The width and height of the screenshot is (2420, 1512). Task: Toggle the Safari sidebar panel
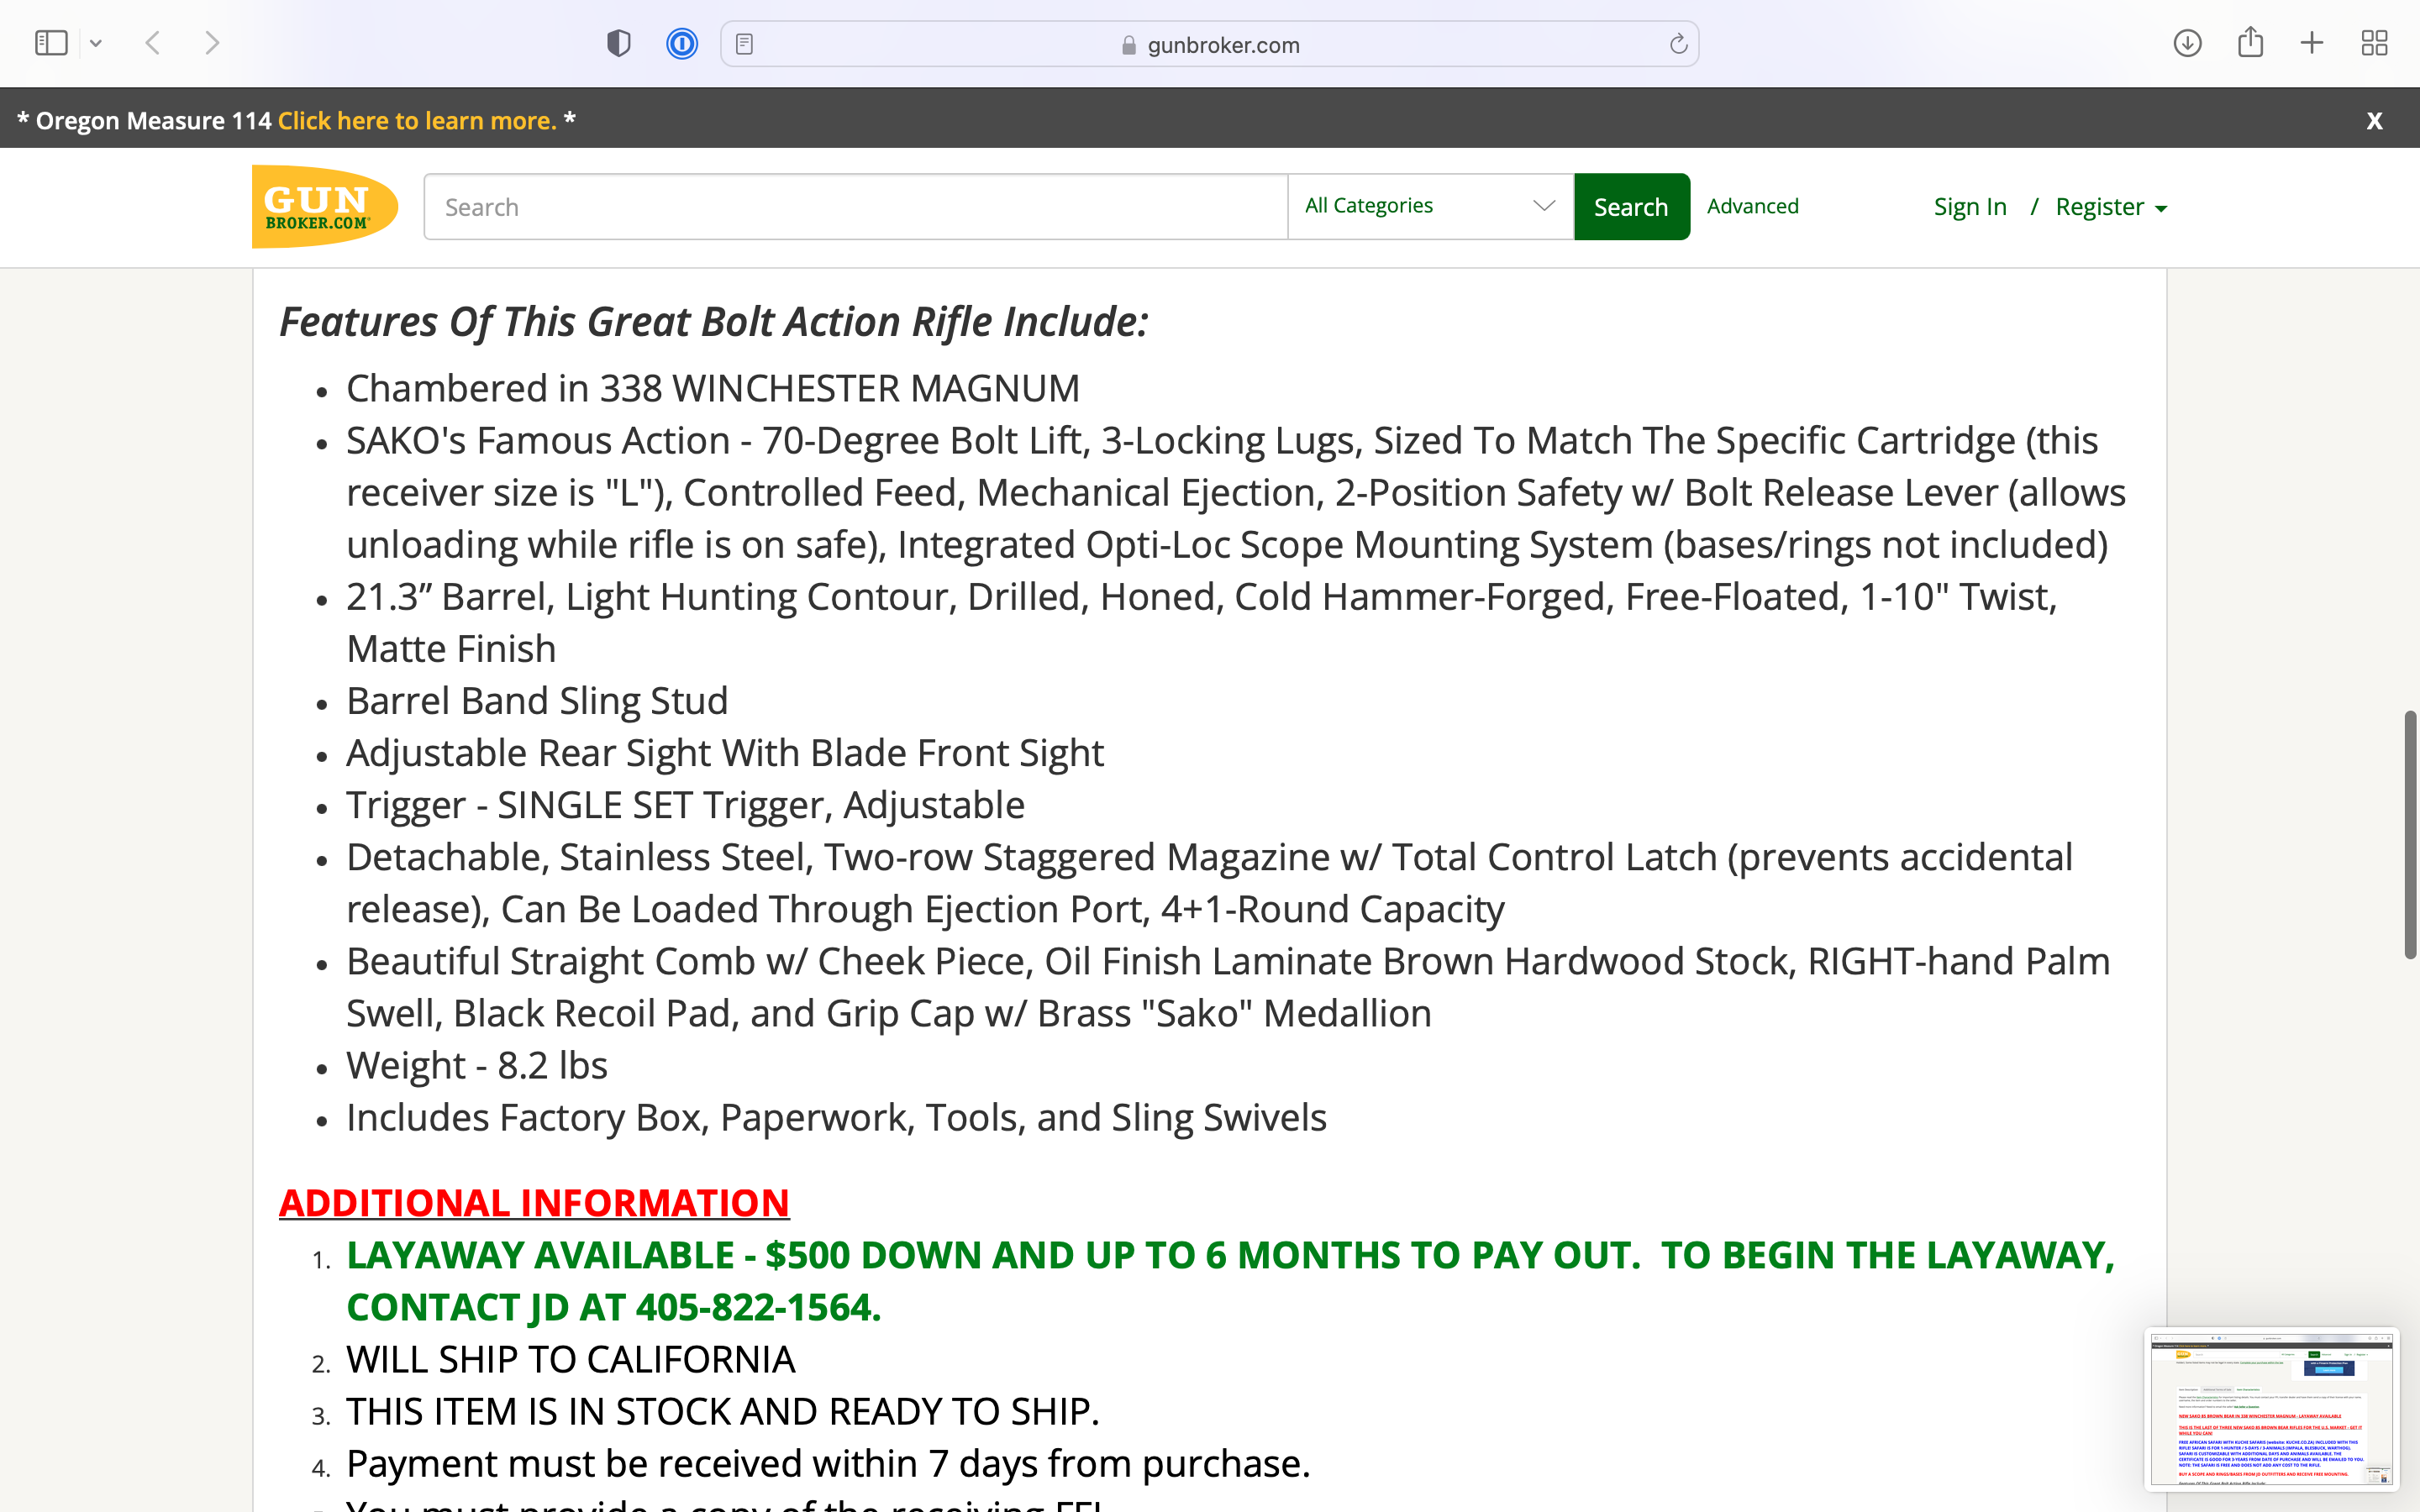pos(51,43)
